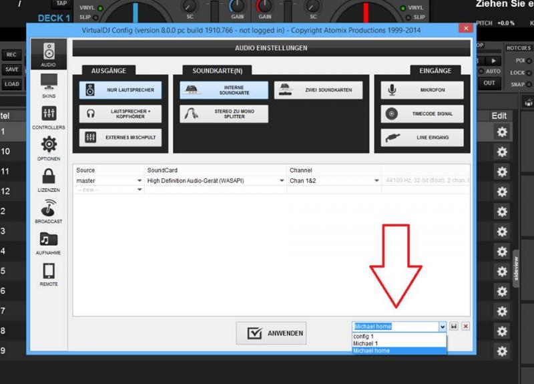Close the VirtualDJ Config dialog
Viewport: 534px width, 384px height.
(x=466, y=28)
